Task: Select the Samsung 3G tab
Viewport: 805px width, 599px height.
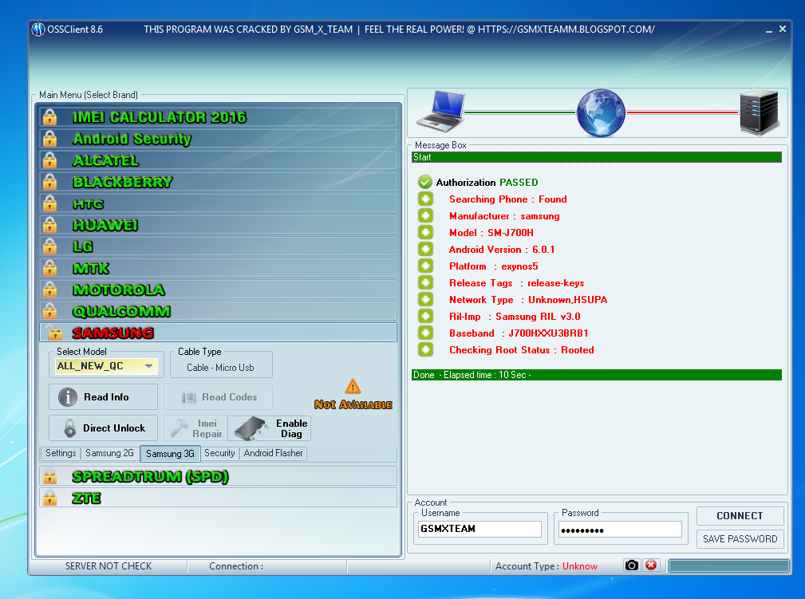Action: pyautogui.click(x=170, y=454)
